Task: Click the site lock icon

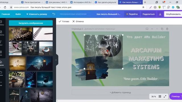Action: click(x=11, y=7)
